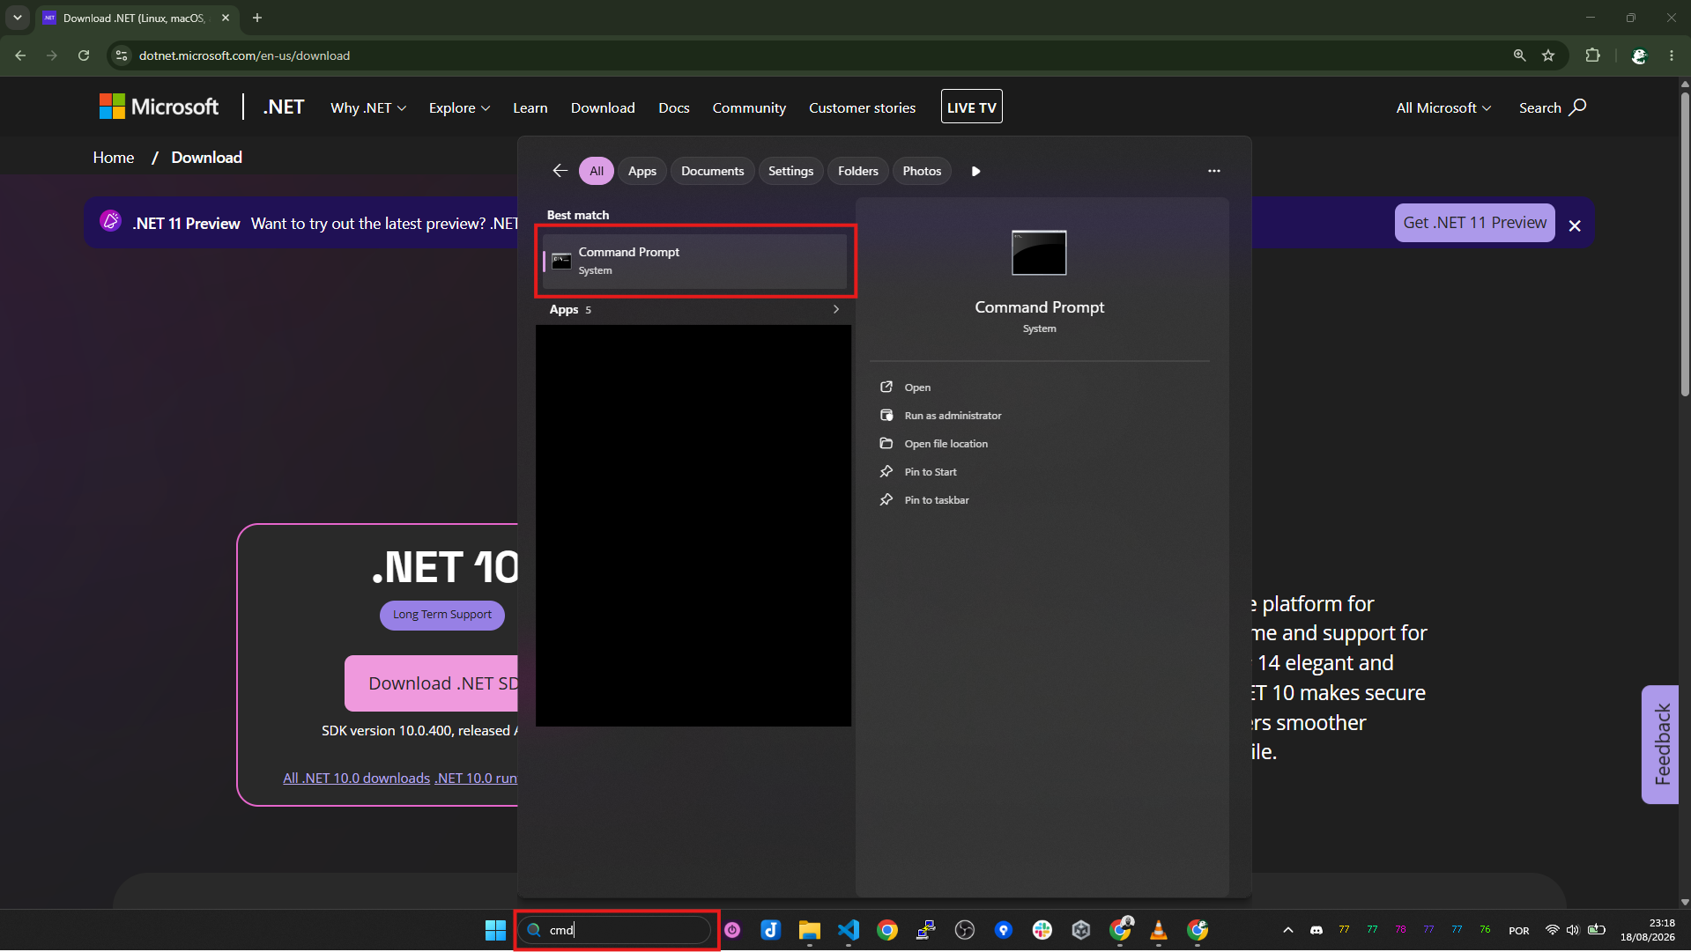
Task: Go back in search panel
Action: [x=560, y=171]
